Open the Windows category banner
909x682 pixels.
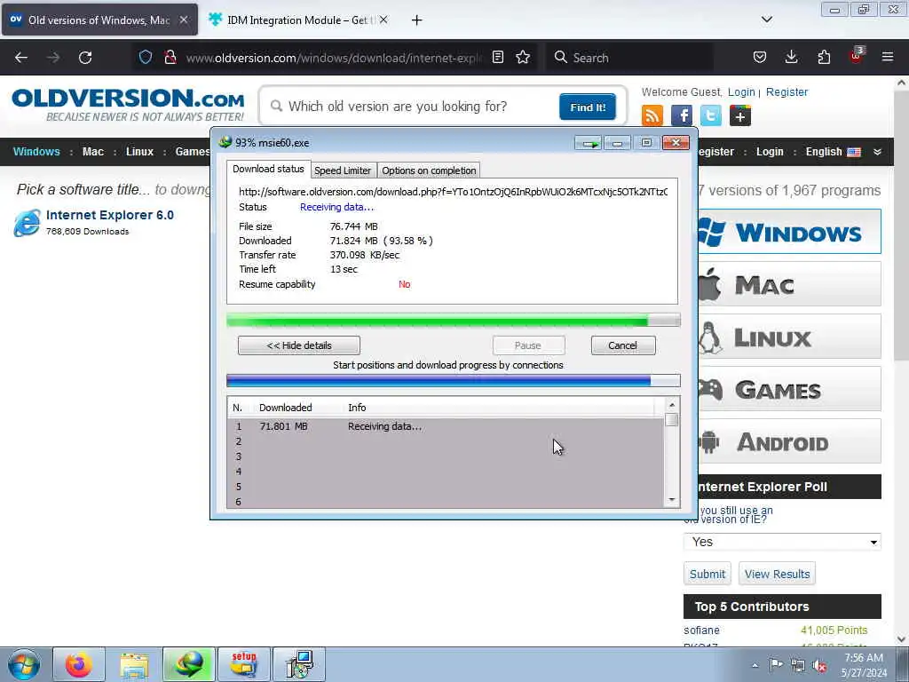click(x=789, y=232)
